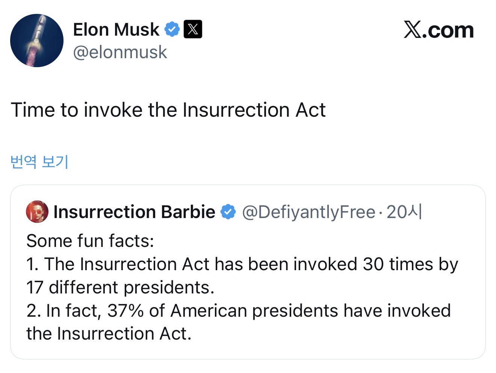Click the 번역 보기 translate link
This screenshot has height=373, width=496.
point(39,162)
